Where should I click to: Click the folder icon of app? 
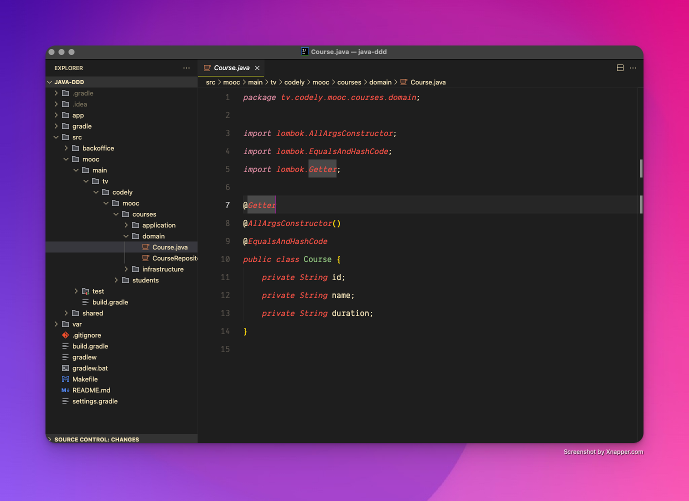(65, 115)
